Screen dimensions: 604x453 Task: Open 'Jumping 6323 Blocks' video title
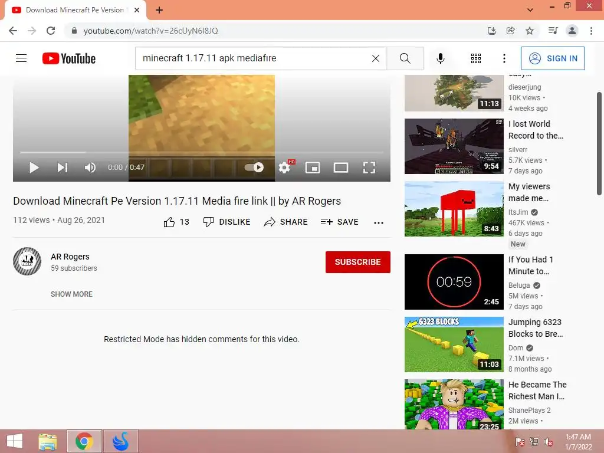(536, 328)
